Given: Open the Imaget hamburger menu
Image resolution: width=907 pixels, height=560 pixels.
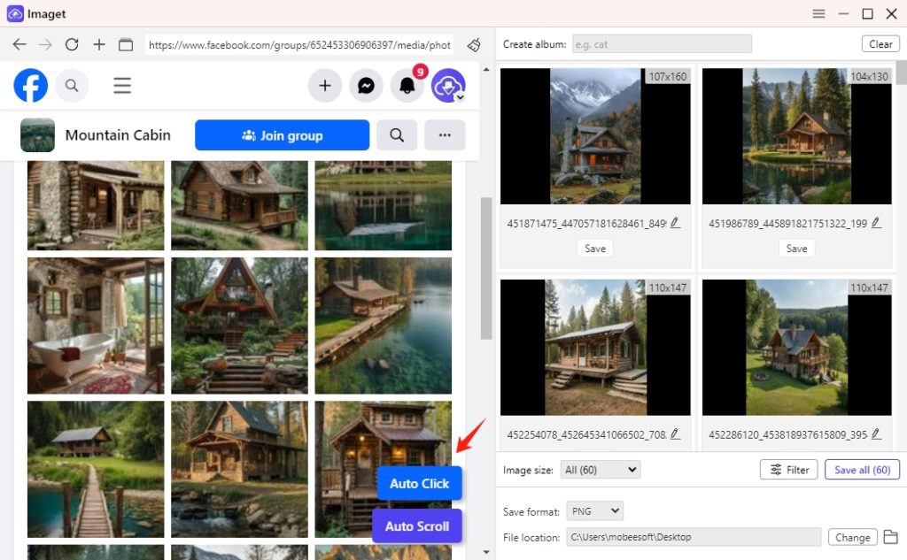Looking at the screenshot, I should [x=818, y=13].
